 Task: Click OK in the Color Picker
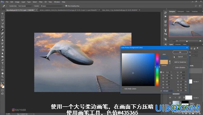180,52
